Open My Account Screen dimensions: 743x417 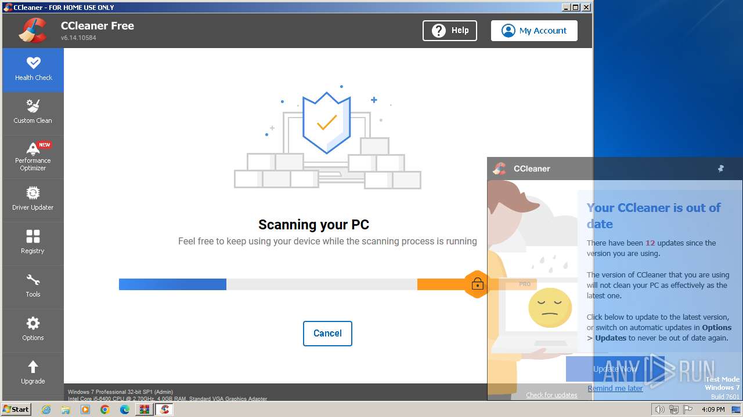tap(534, 31)
